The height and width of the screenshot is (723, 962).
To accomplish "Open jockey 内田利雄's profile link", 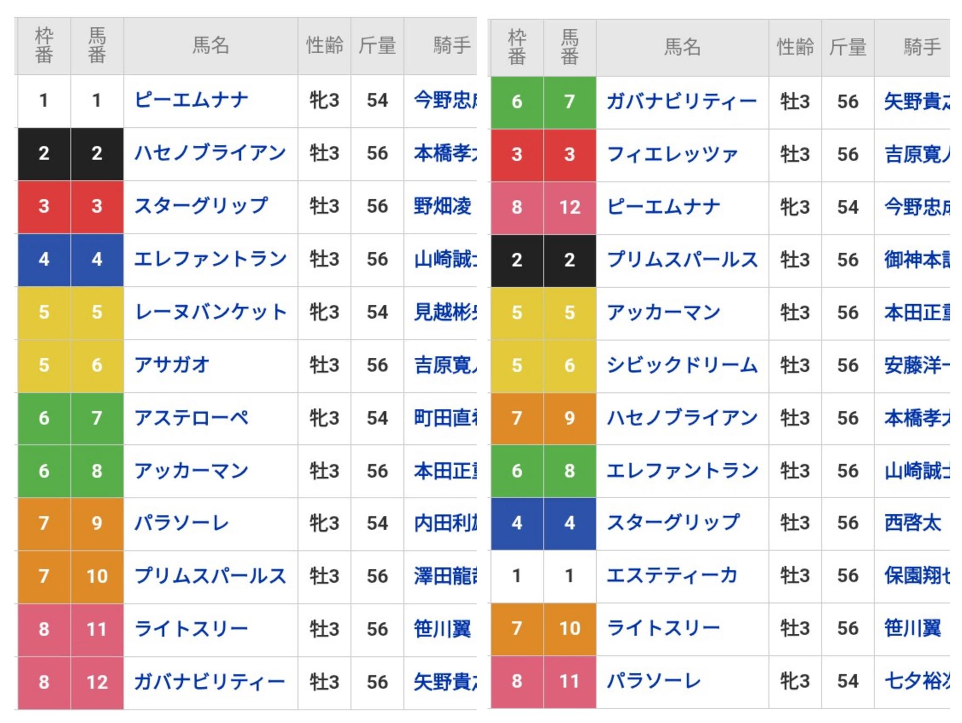I will (445, 523).
